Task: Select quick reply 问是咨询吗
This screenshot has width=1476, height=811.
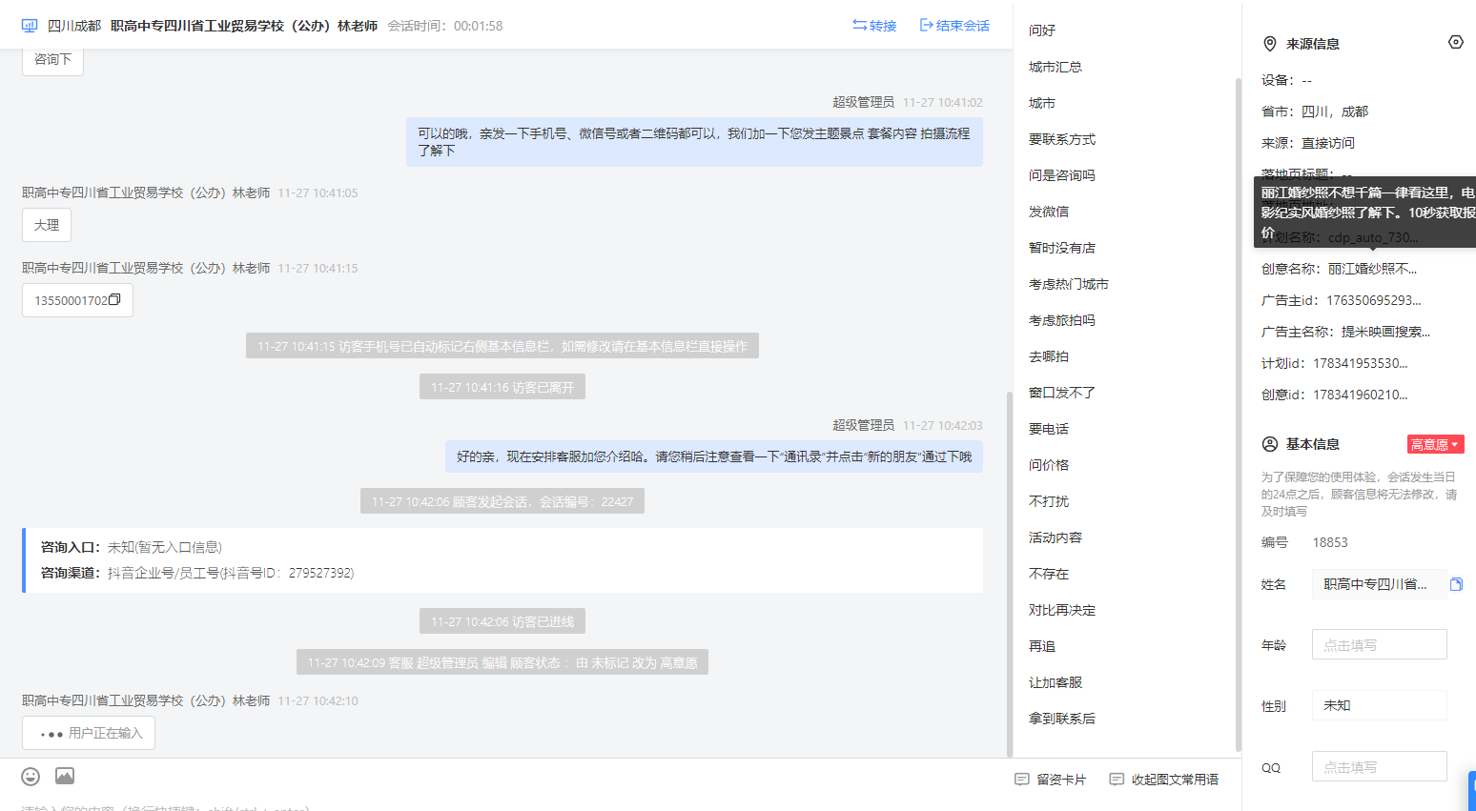Action: tap(1062, 175)
